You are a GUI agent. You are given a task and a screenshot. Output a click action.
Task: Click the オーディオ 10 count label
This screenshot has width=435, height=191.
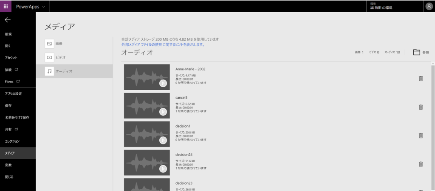(392, 52)
